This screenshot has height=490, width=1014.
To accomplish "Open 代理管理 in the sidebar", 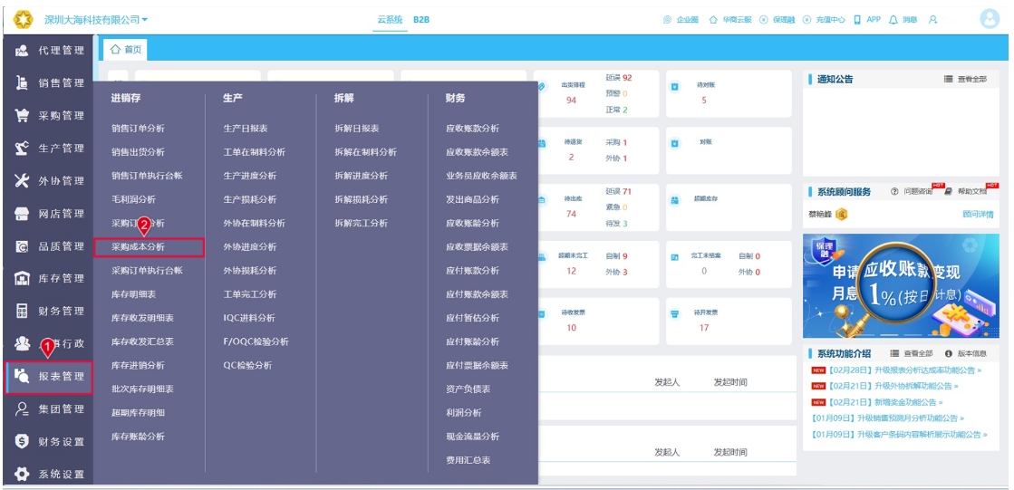I will 49,51.
